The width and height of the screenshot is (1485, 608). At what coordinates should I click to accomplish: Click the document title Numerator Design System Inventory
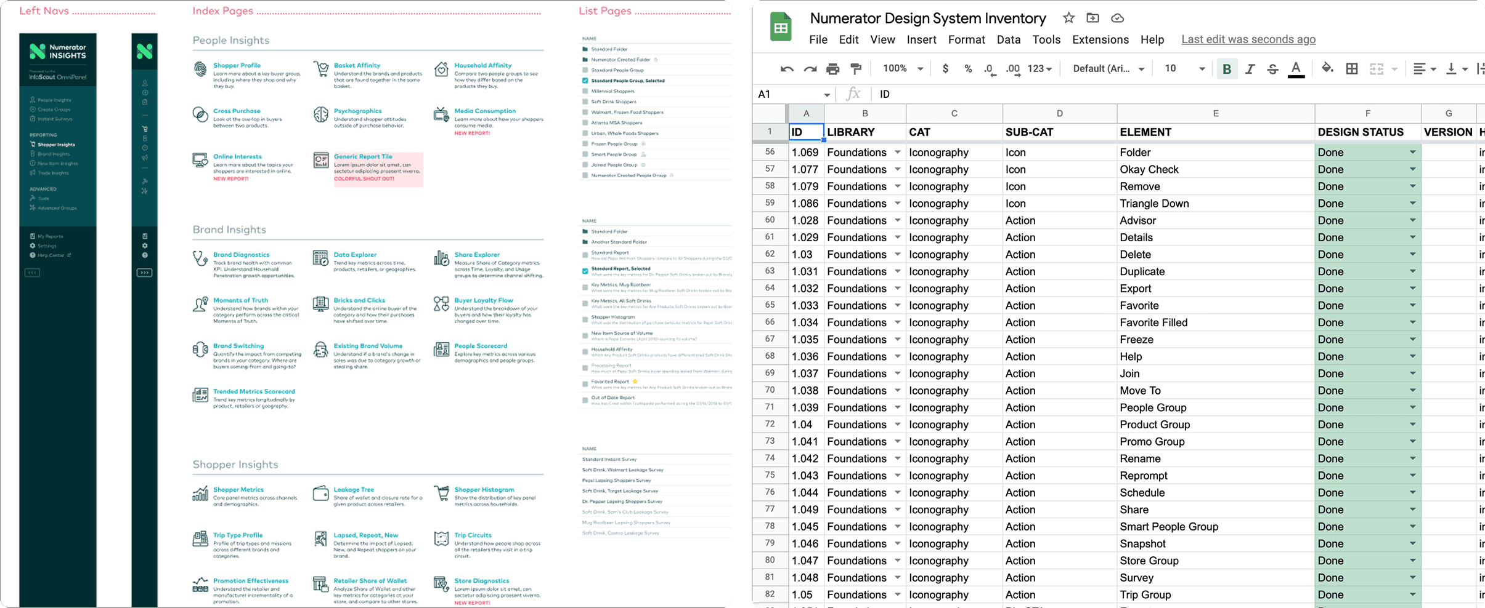928,18
